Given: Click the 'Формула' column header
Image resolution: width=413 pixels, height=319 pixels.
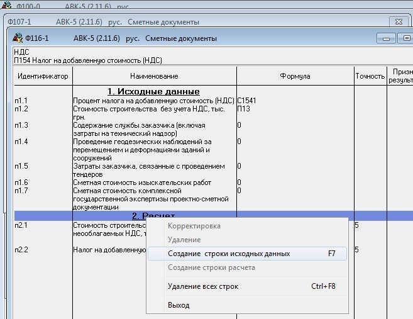Looking at the screenshot, I should coord(295,76).
